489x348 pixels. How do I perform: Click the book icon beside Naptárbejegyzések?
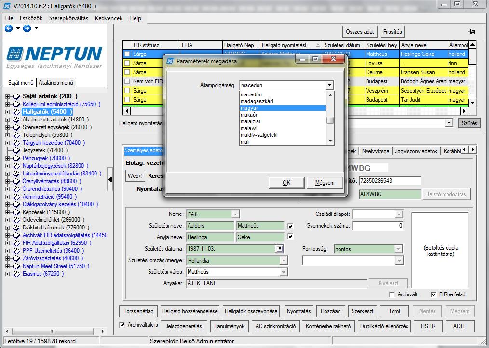click(x=16, y=166)
